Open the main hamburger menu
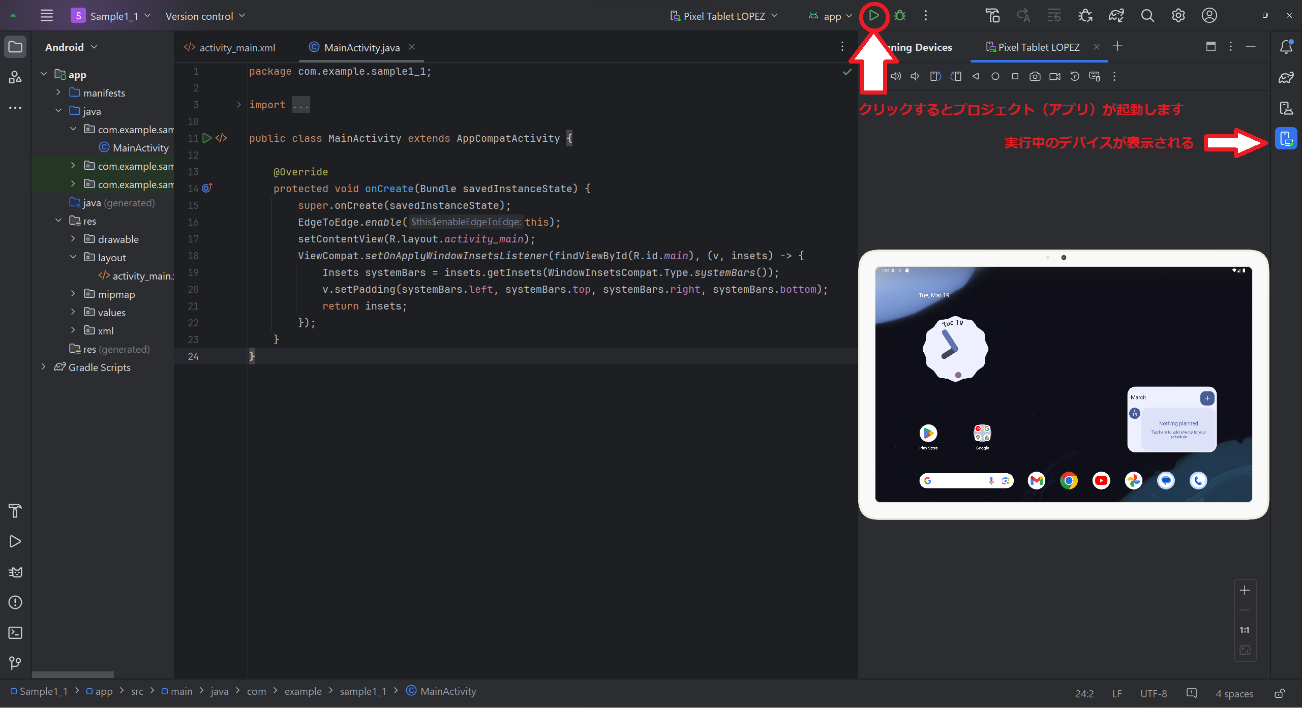Image resolution: width=1302 pixels, height=708 pixels. coord(47,16)
